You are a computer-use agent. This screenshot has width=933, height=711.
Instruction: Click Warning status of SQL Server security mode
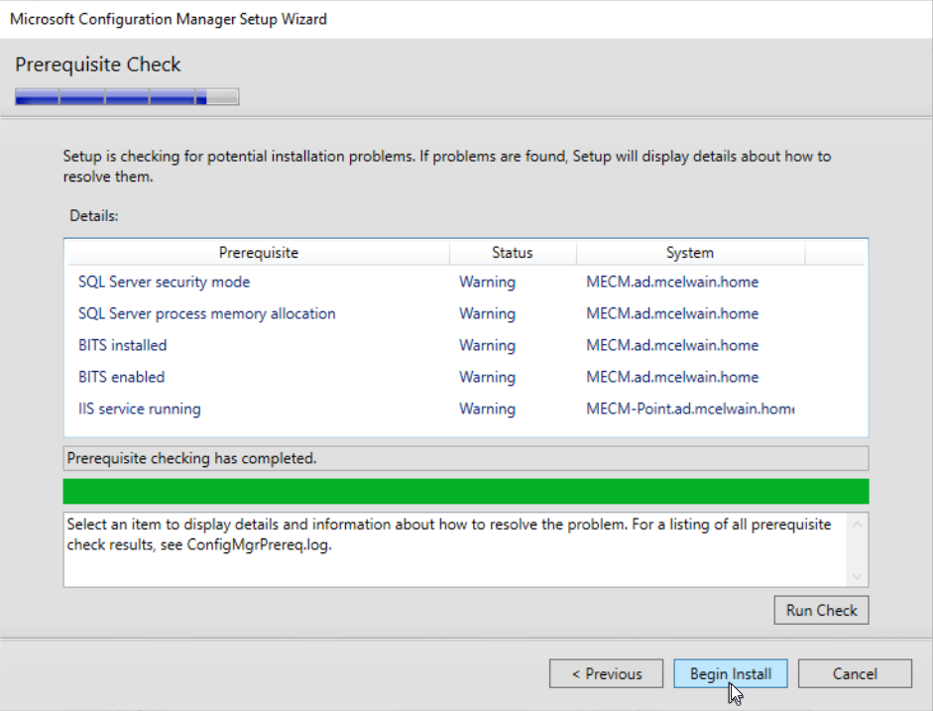487,282
